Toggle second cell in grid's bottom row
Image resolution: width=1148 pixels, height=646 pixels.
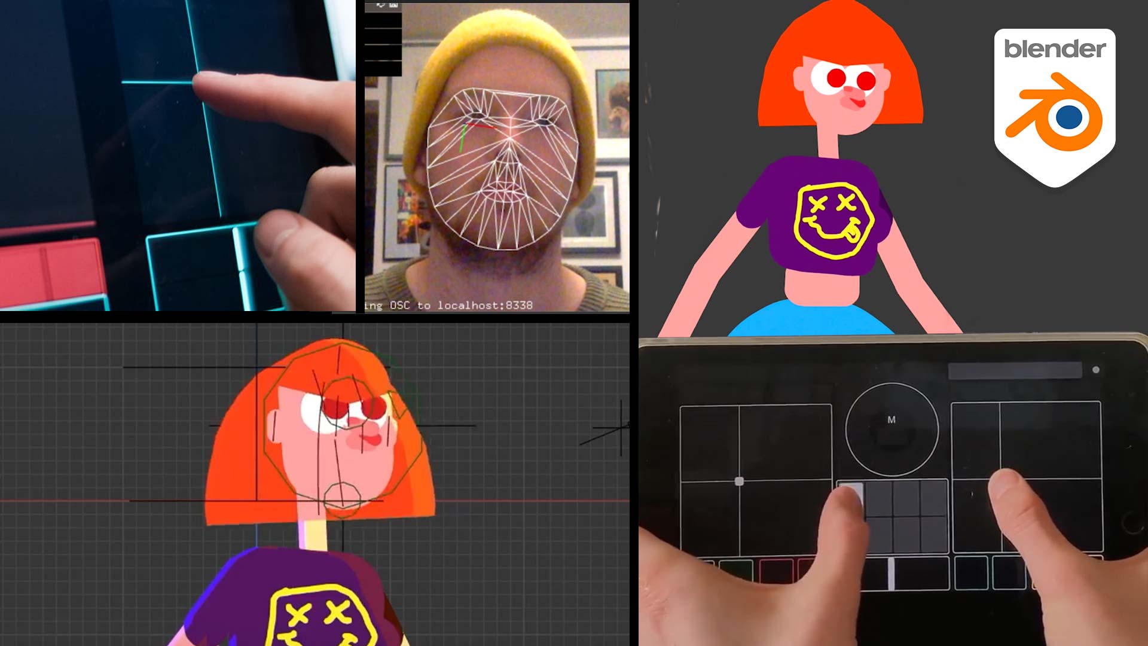coord(880,535)
